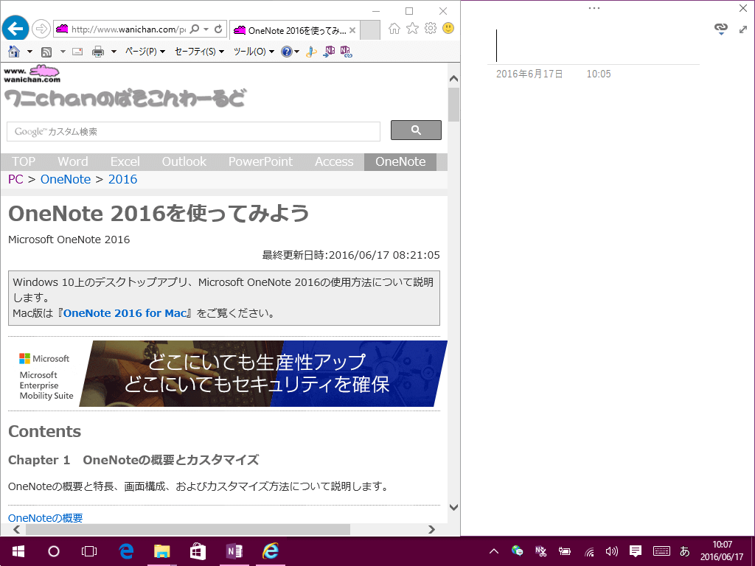This screenshot has width=755, height=566.
Task: Select the Word navigation tab
Action: point(73,161)
